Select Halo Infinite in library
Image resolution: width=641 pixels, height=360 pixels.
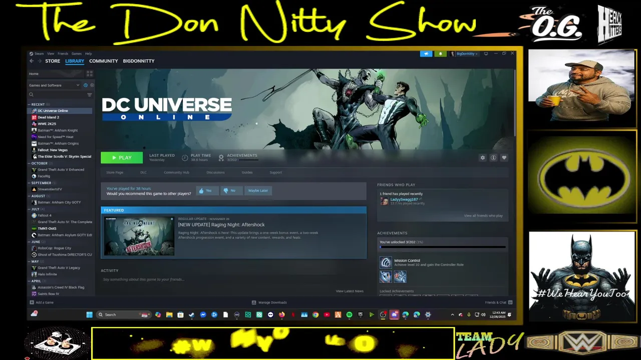click(47, 274)
